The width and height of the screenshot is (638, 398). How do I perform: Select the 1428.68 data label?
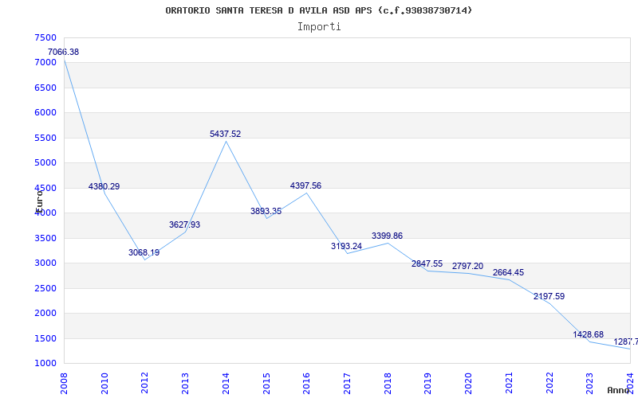coord(589,334)
